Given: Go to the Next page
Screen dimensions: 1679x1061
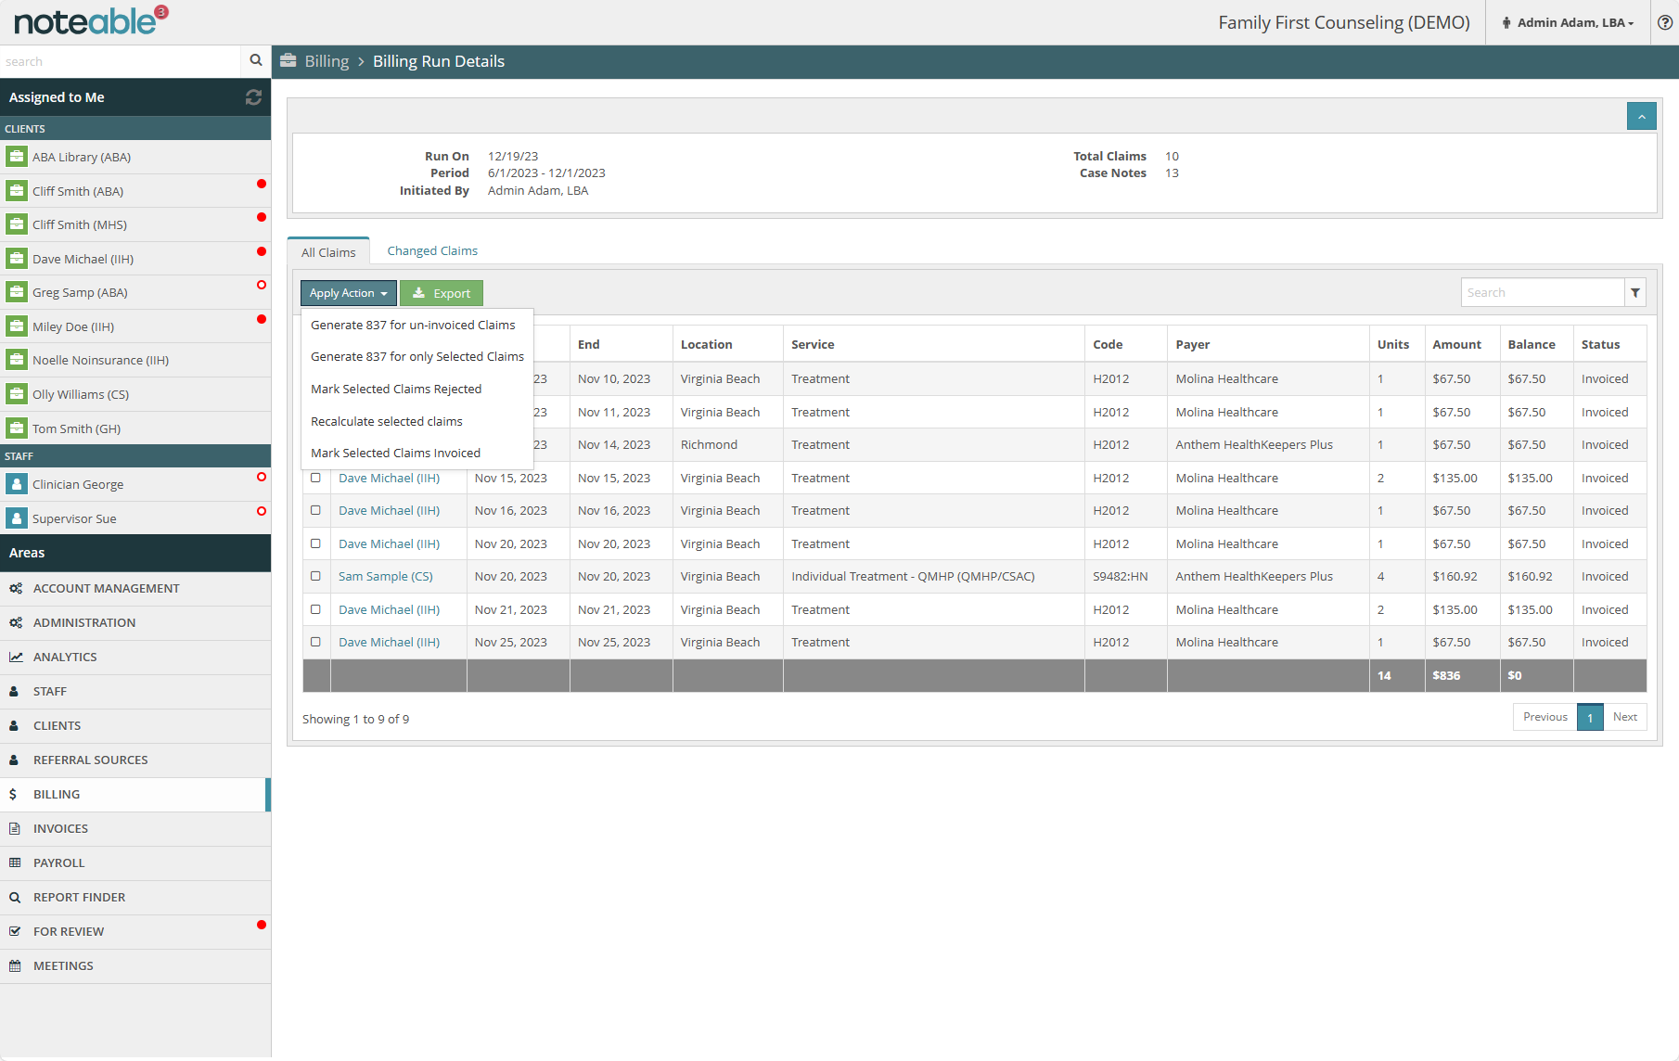Looking at the screenshot, I should tap(1625, 717).
